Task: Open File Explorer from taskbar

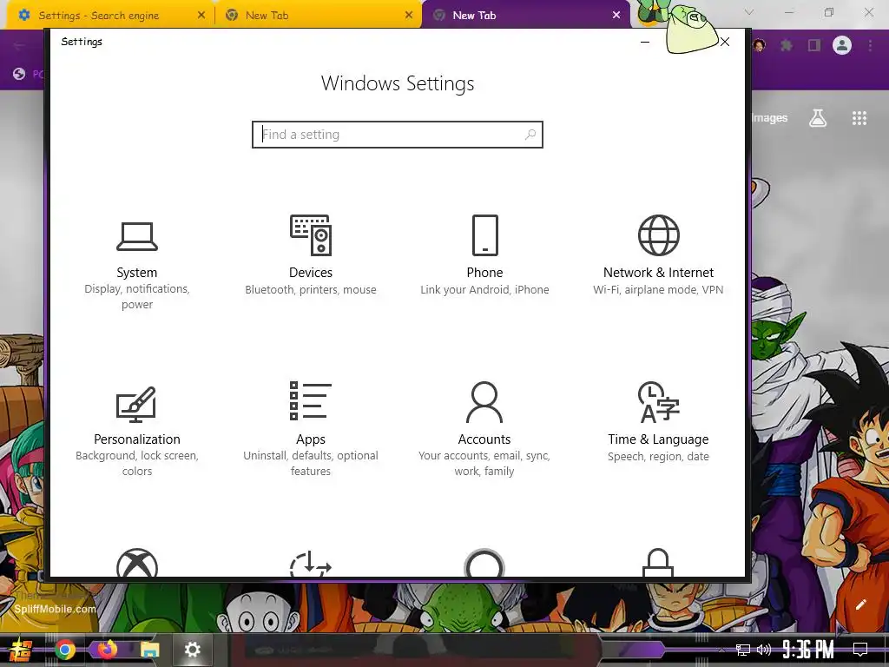Action: click(x=149, y=650)
